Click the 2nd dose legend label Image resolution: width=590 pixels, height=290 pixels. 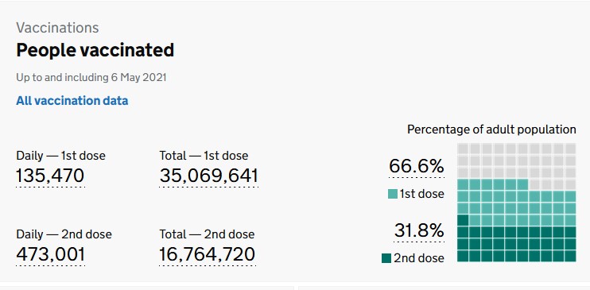[419, 258]
